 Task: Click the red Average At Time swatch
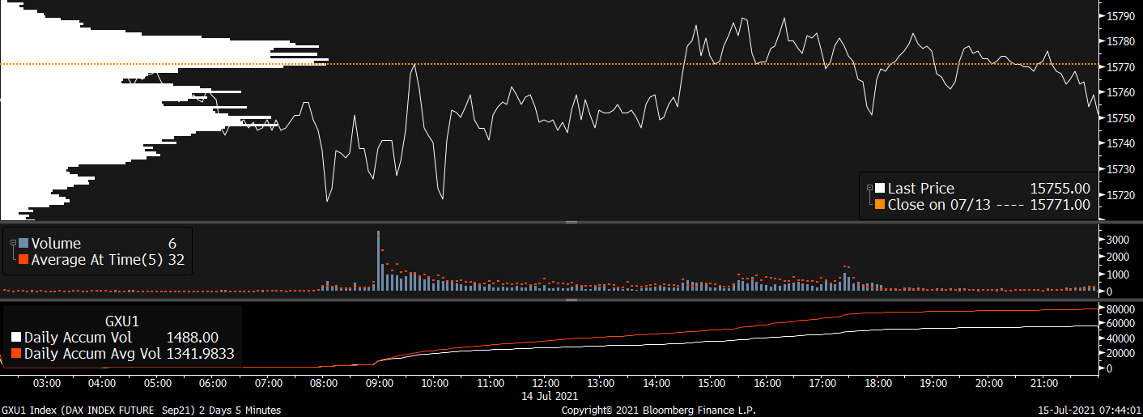(x=23, y=259)
